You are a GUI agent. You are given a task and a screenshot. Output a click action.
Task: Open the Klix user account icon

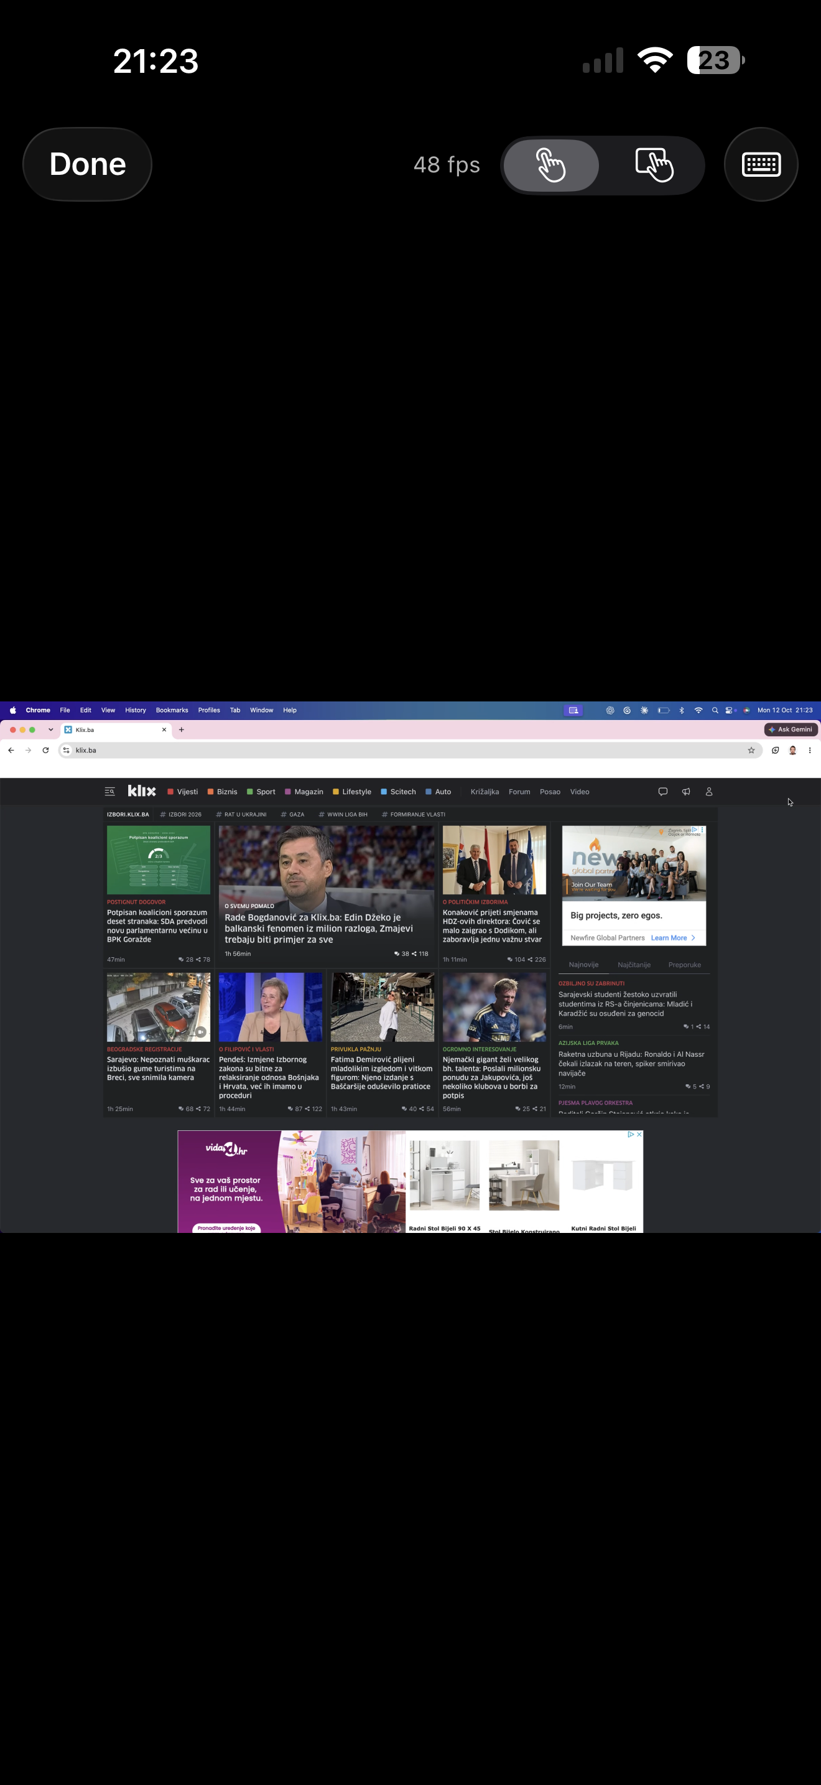tap(709, 791)
